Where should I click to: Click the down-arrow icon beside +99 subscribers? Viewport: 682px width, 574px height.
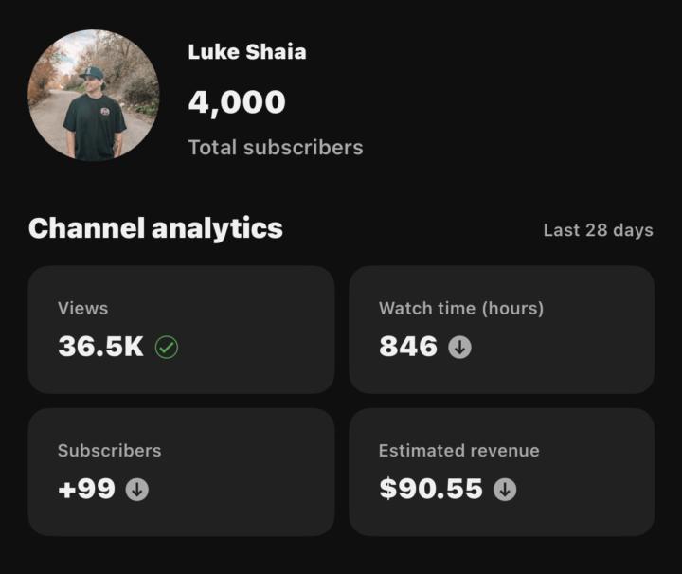click(137, 490)
